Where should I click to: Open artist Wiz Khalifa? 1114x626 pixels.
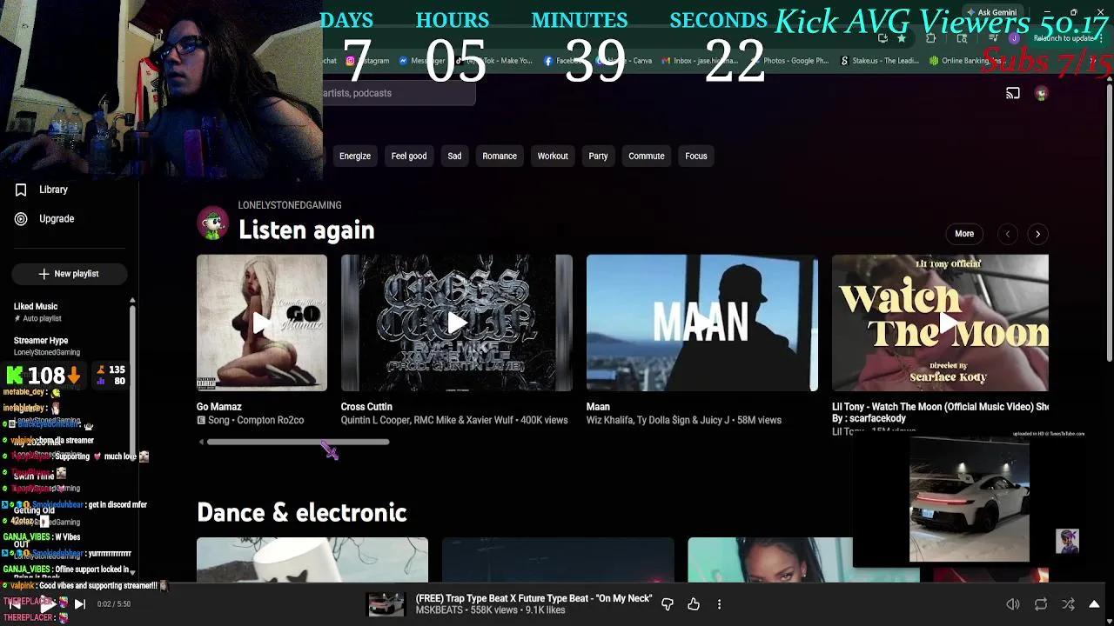[x=611, y=420]
